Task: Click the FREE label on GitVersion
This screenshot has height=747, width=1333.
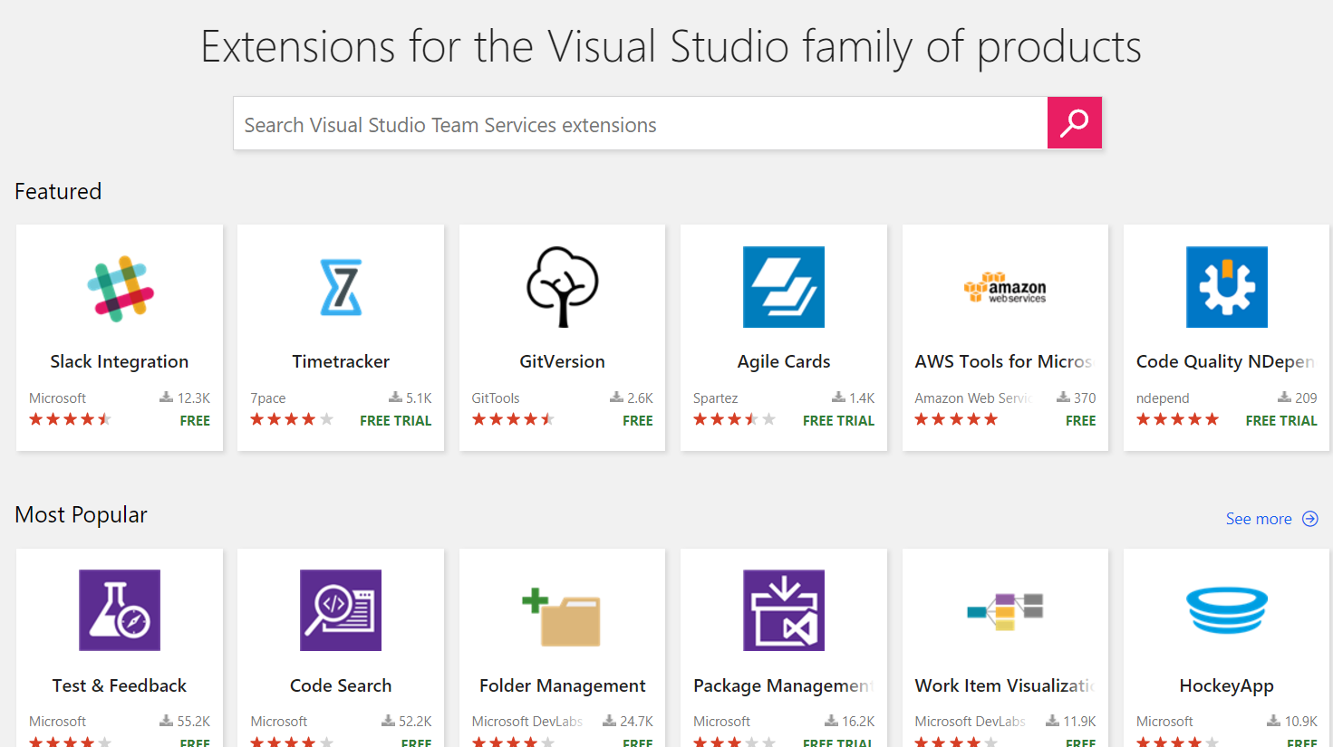Action: point(638,420)
